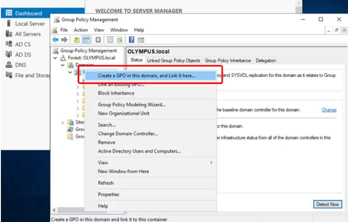Select Help at the context menu bottom
Viewport: 348px width, 222px height.
coord(150,206)
